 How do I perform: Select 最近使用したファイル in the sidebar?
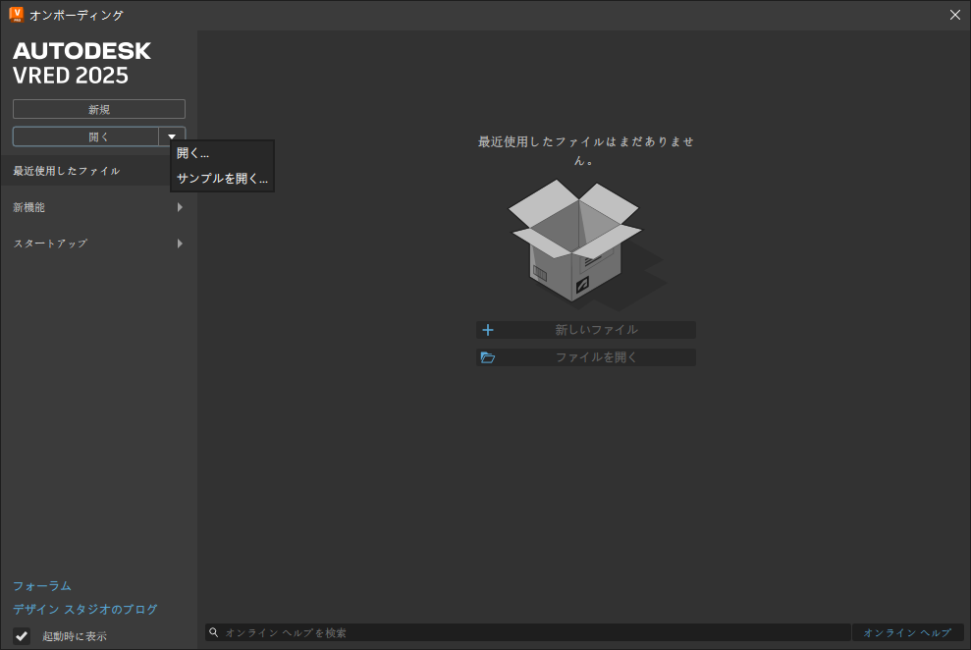[64, 170]
